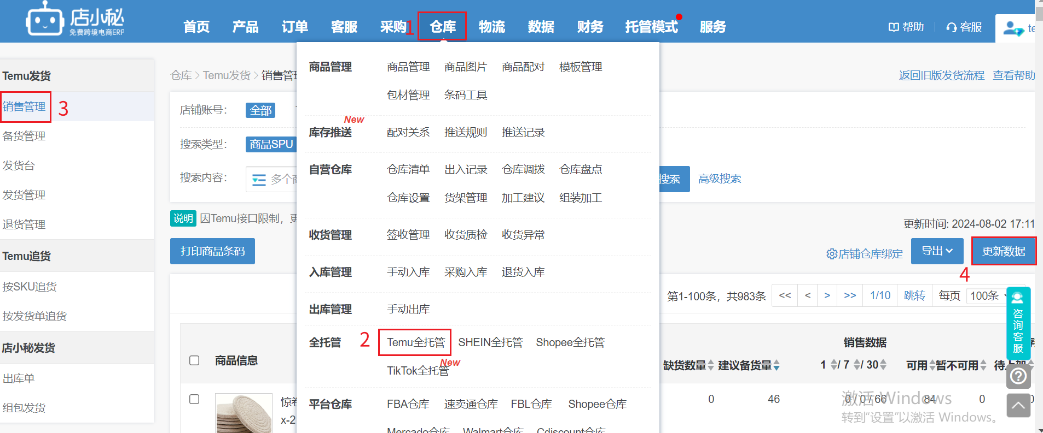Click the 打印商品条码 button
The width and height of the screenshot is (1043, 433).
point(212,251)
